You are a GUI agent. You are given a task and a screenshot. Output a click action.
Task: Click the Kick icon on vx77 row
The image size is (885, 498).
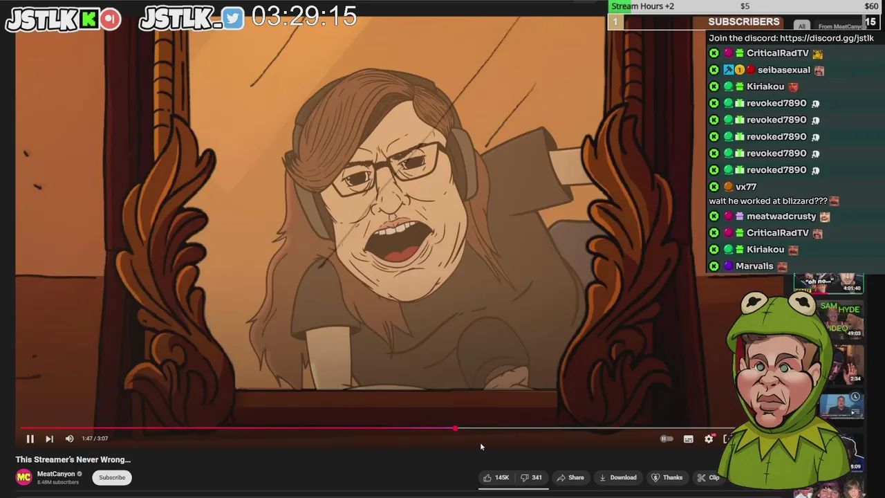point(714,187)
